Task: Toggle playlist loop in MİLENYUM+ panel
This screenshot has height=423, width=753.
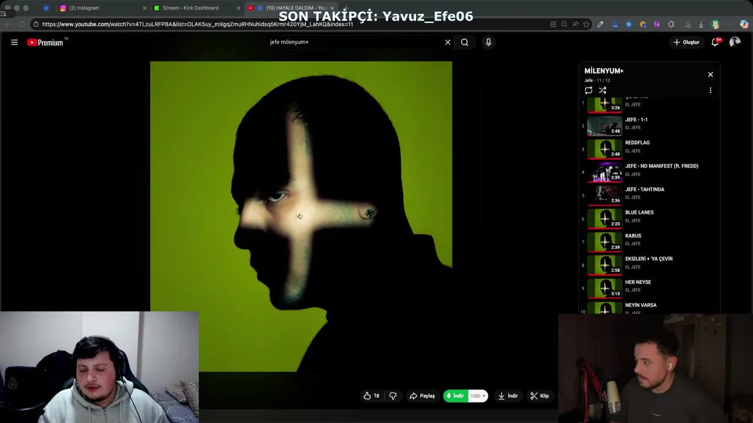Action: [x=588, y=90]
